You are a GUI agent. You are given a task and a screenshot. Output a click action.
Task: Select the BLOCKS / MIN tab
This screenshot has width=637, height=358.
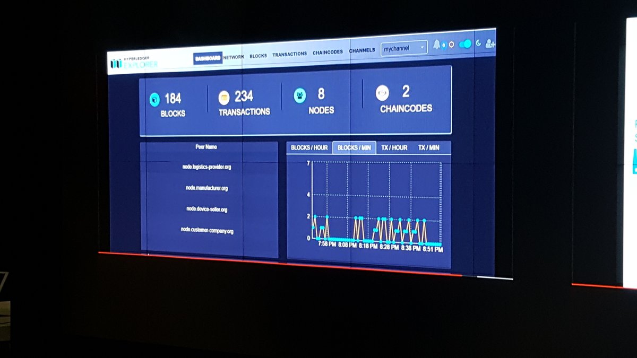[354, 148]
